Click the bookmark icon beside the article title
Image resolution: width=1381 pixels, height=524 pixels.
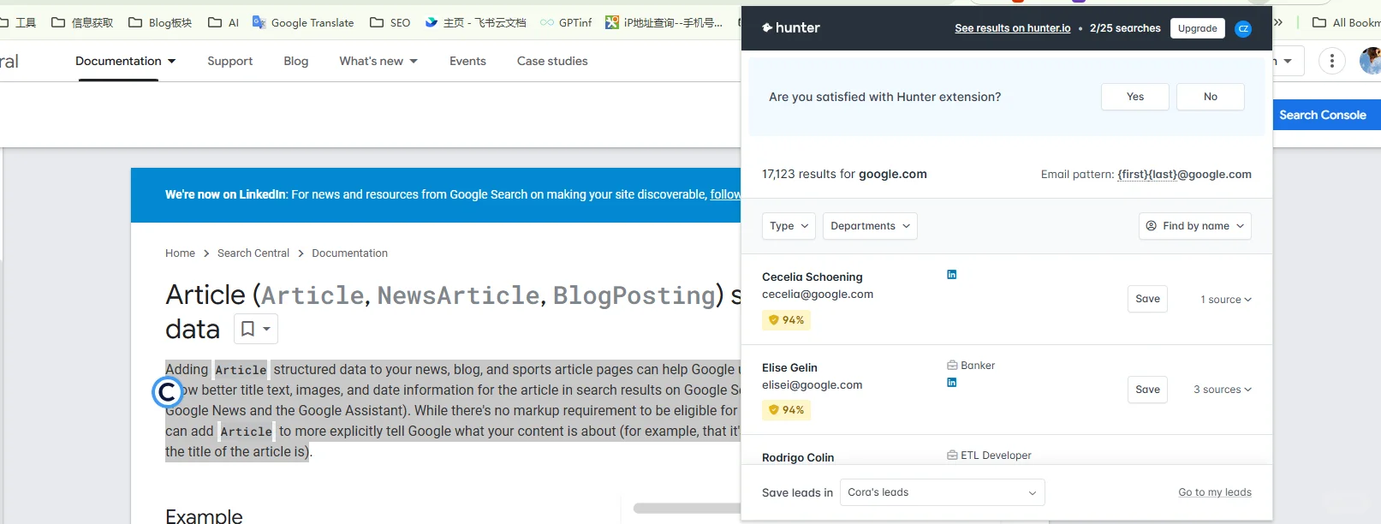pos(248,329)
